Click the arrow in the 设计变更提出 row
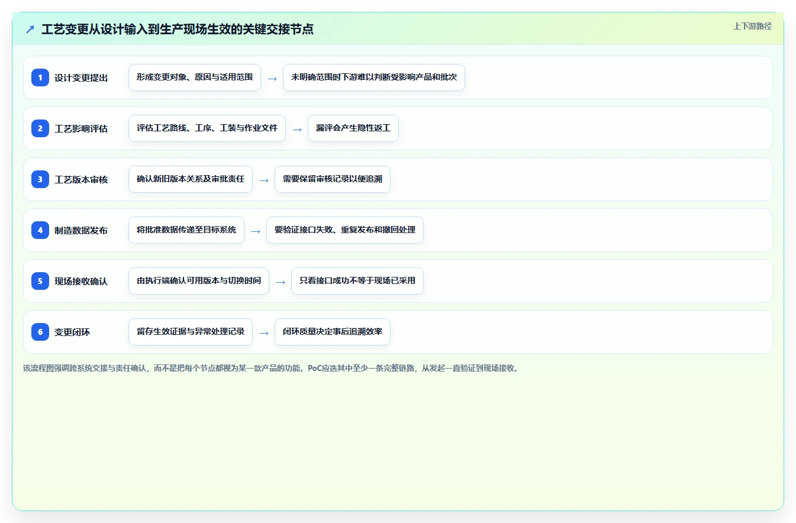This screenshot has height=523, width=796. [272, 78]
